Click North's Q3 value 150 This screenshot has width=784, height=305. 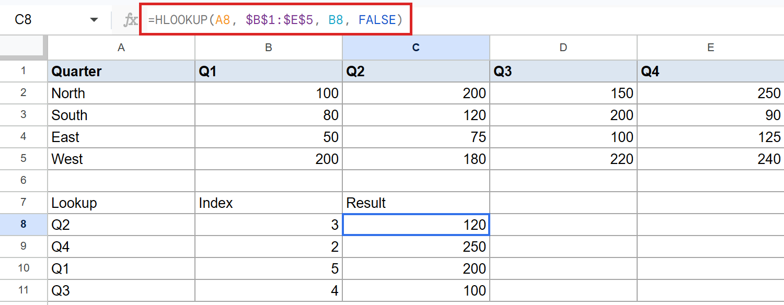click(563, 93)
